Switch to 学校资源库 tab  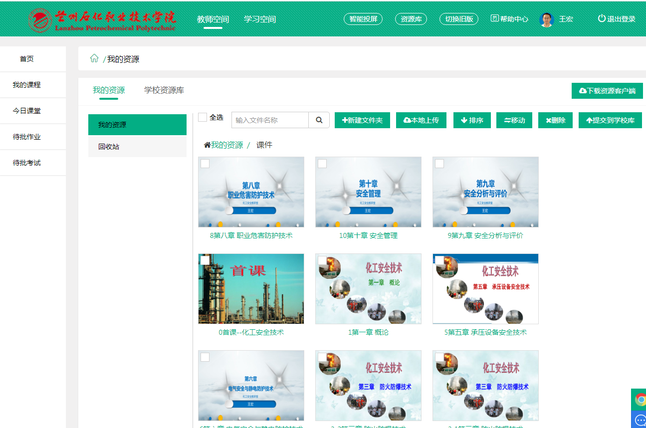164,90
